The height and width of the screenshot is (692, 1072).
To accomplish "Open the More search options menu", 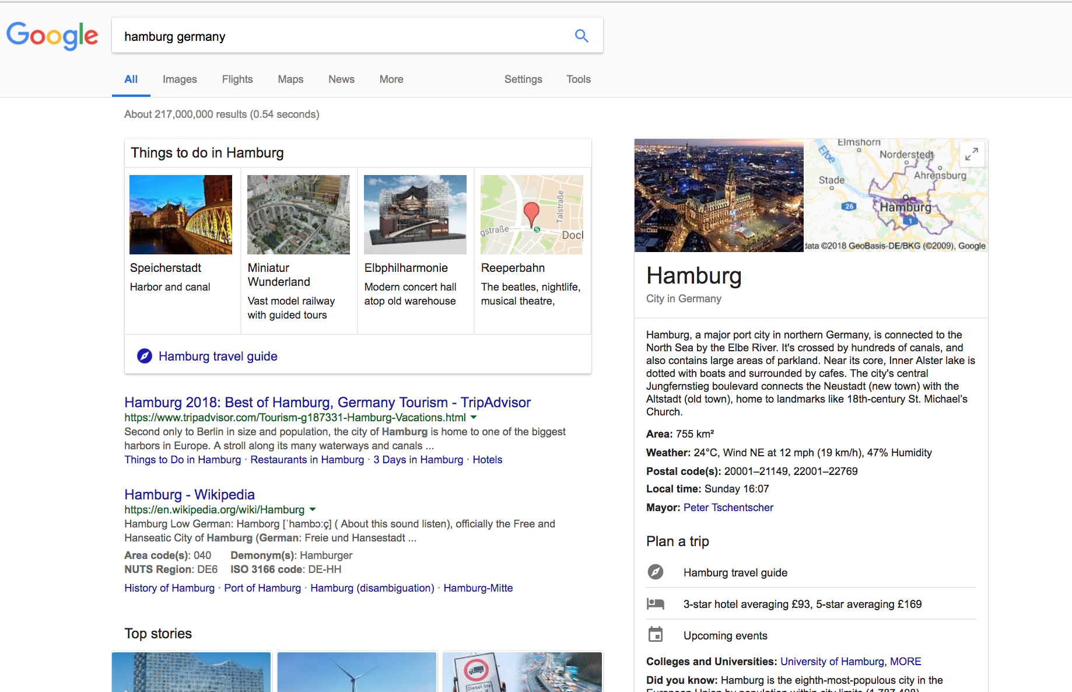I will click(391, 79).
